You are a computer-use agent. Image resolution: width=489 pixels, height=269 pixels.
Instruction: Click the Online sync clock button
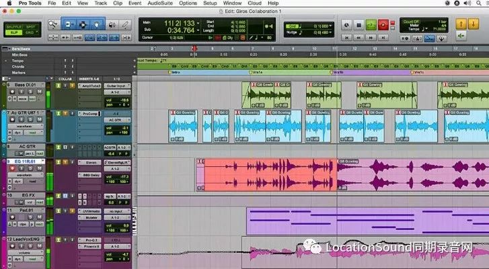346,25
